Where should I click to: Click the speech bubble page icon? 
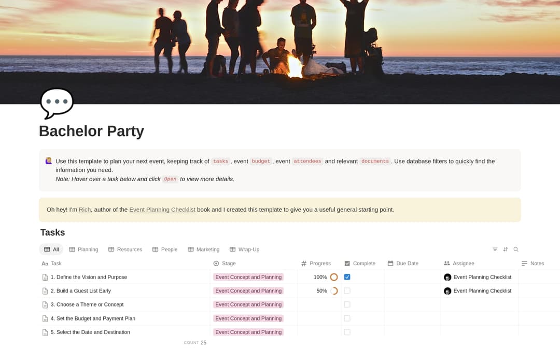[x=57, y=103]
